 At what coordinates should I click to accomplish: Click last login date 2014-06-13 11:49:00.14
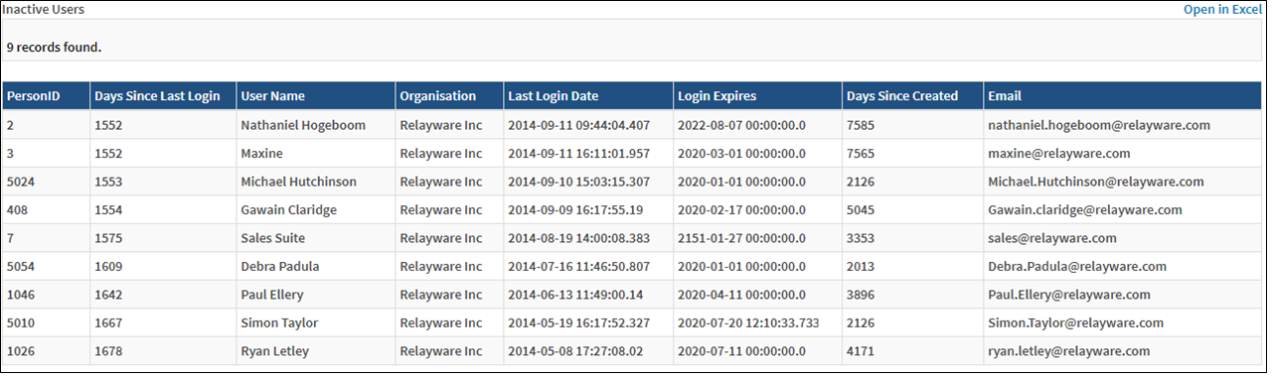click(x=575, y=295)
